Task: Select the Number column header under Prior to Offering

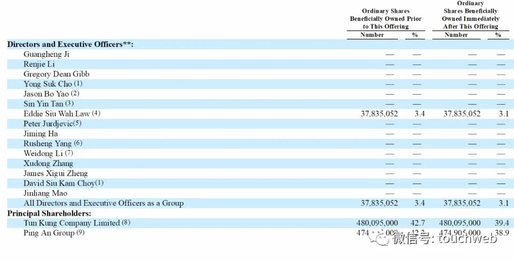Action: [x=372, y=35]
